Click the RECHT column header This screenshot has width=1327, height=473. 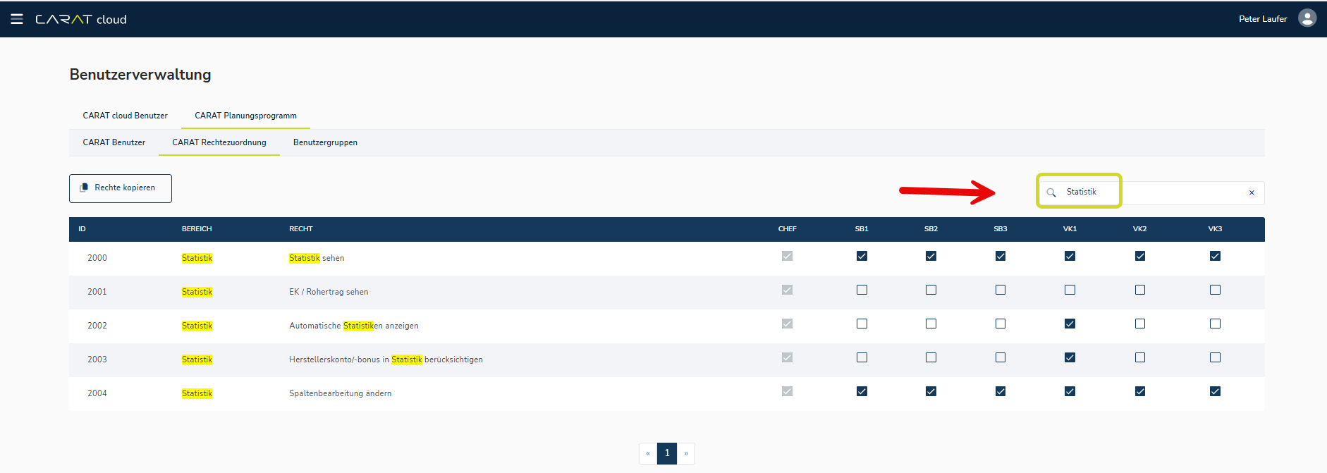click(301, 229)
